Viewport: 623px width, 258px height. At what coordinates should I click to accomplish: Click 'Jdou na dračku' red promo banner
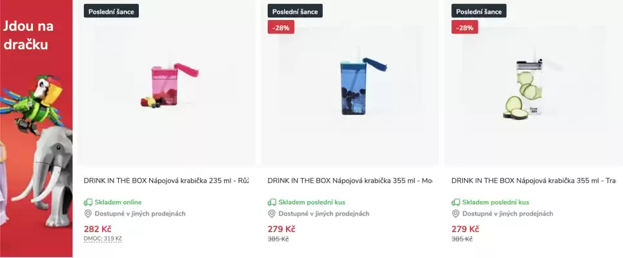coord(36,129)
